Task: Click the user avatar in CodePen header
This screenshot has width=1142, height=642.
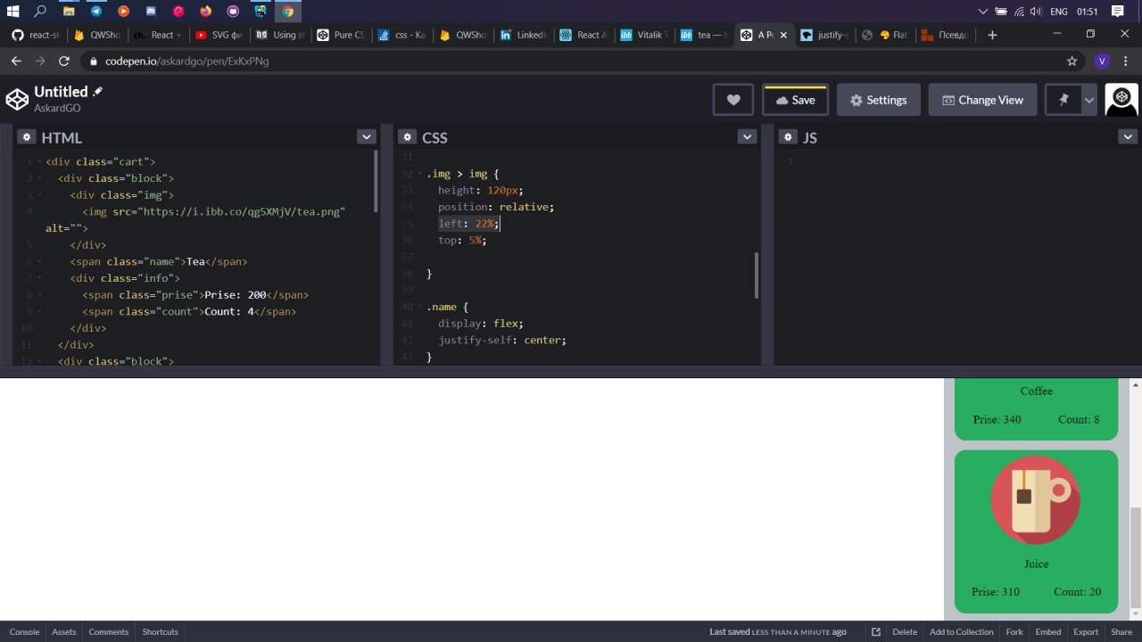Action: (x=1121, y=100)
